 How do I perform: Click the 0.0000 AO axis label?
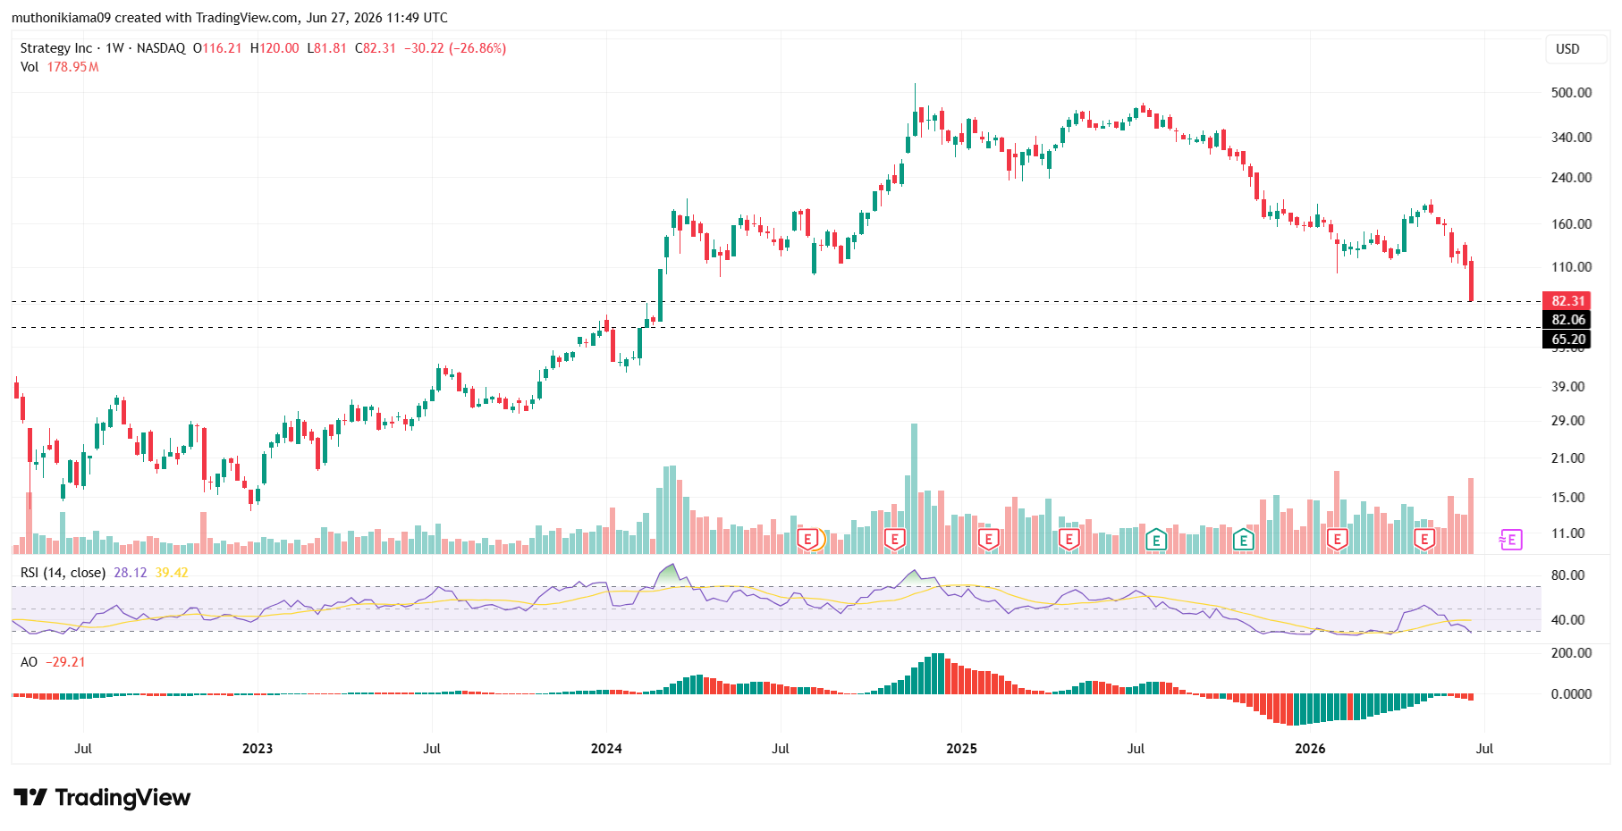coord(1571,694)
